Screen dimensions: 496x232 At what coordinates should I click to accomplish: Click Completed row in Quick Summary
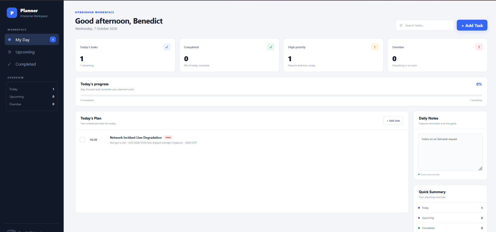[450, 228]
